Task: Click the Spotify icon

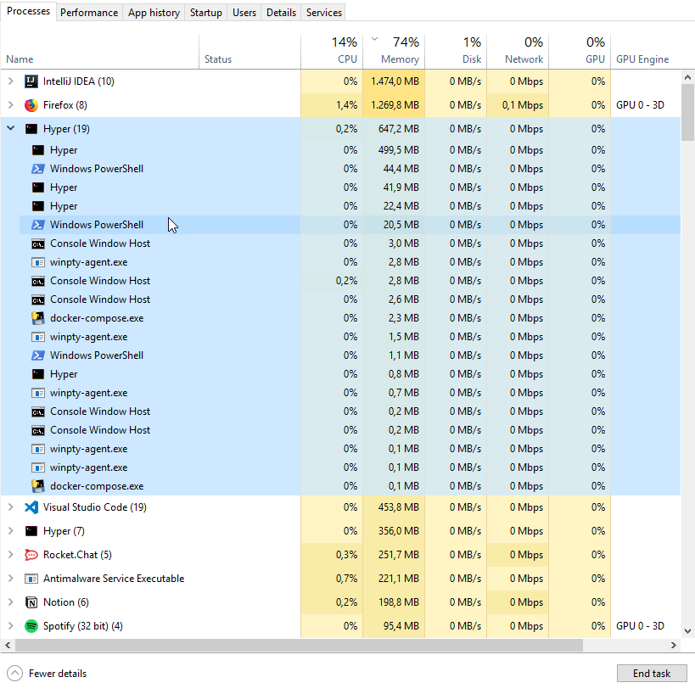Action: pos(31,626)
